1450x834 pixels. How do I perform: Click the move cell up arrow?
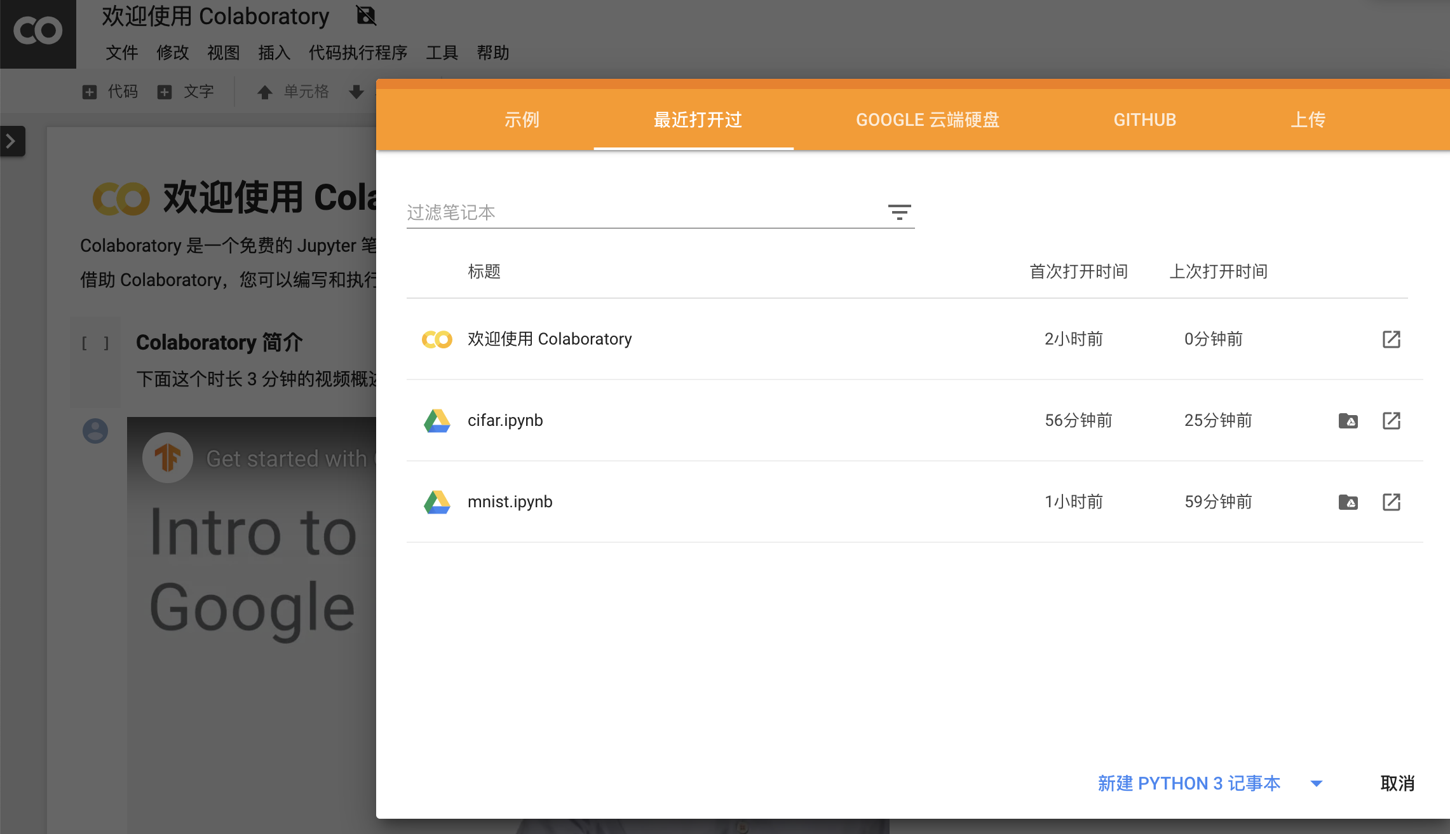pos(264,91)
